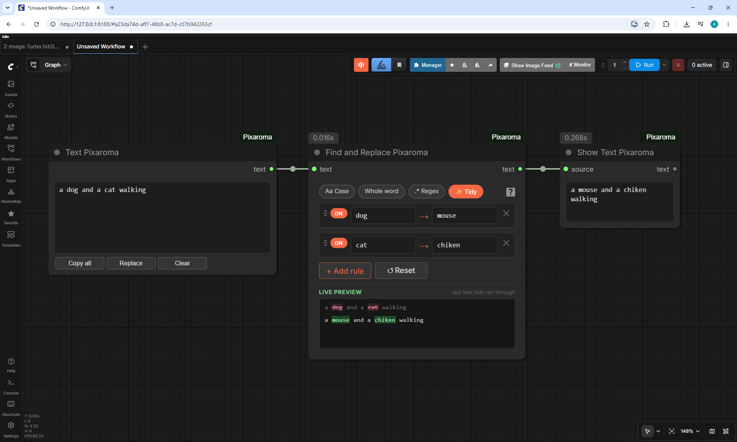The image size is (737, 442).
Task: Open keyboard Shortcuts panel
Action: 11,408
